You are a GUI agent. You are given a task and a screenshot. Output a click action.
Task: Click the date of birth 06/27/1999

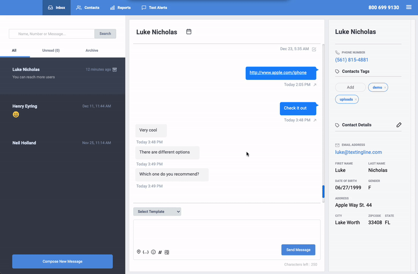tap(348, 188)
